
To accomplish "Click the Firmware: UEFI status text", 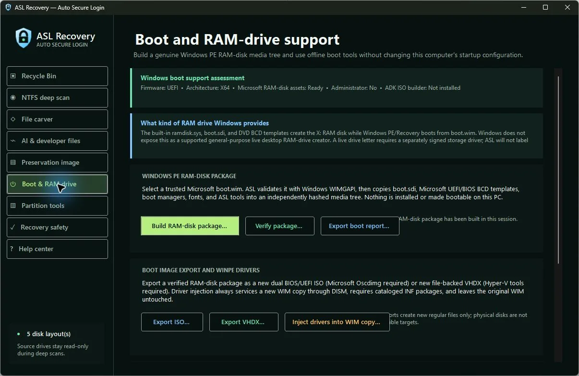I will (x=159, y=88).
